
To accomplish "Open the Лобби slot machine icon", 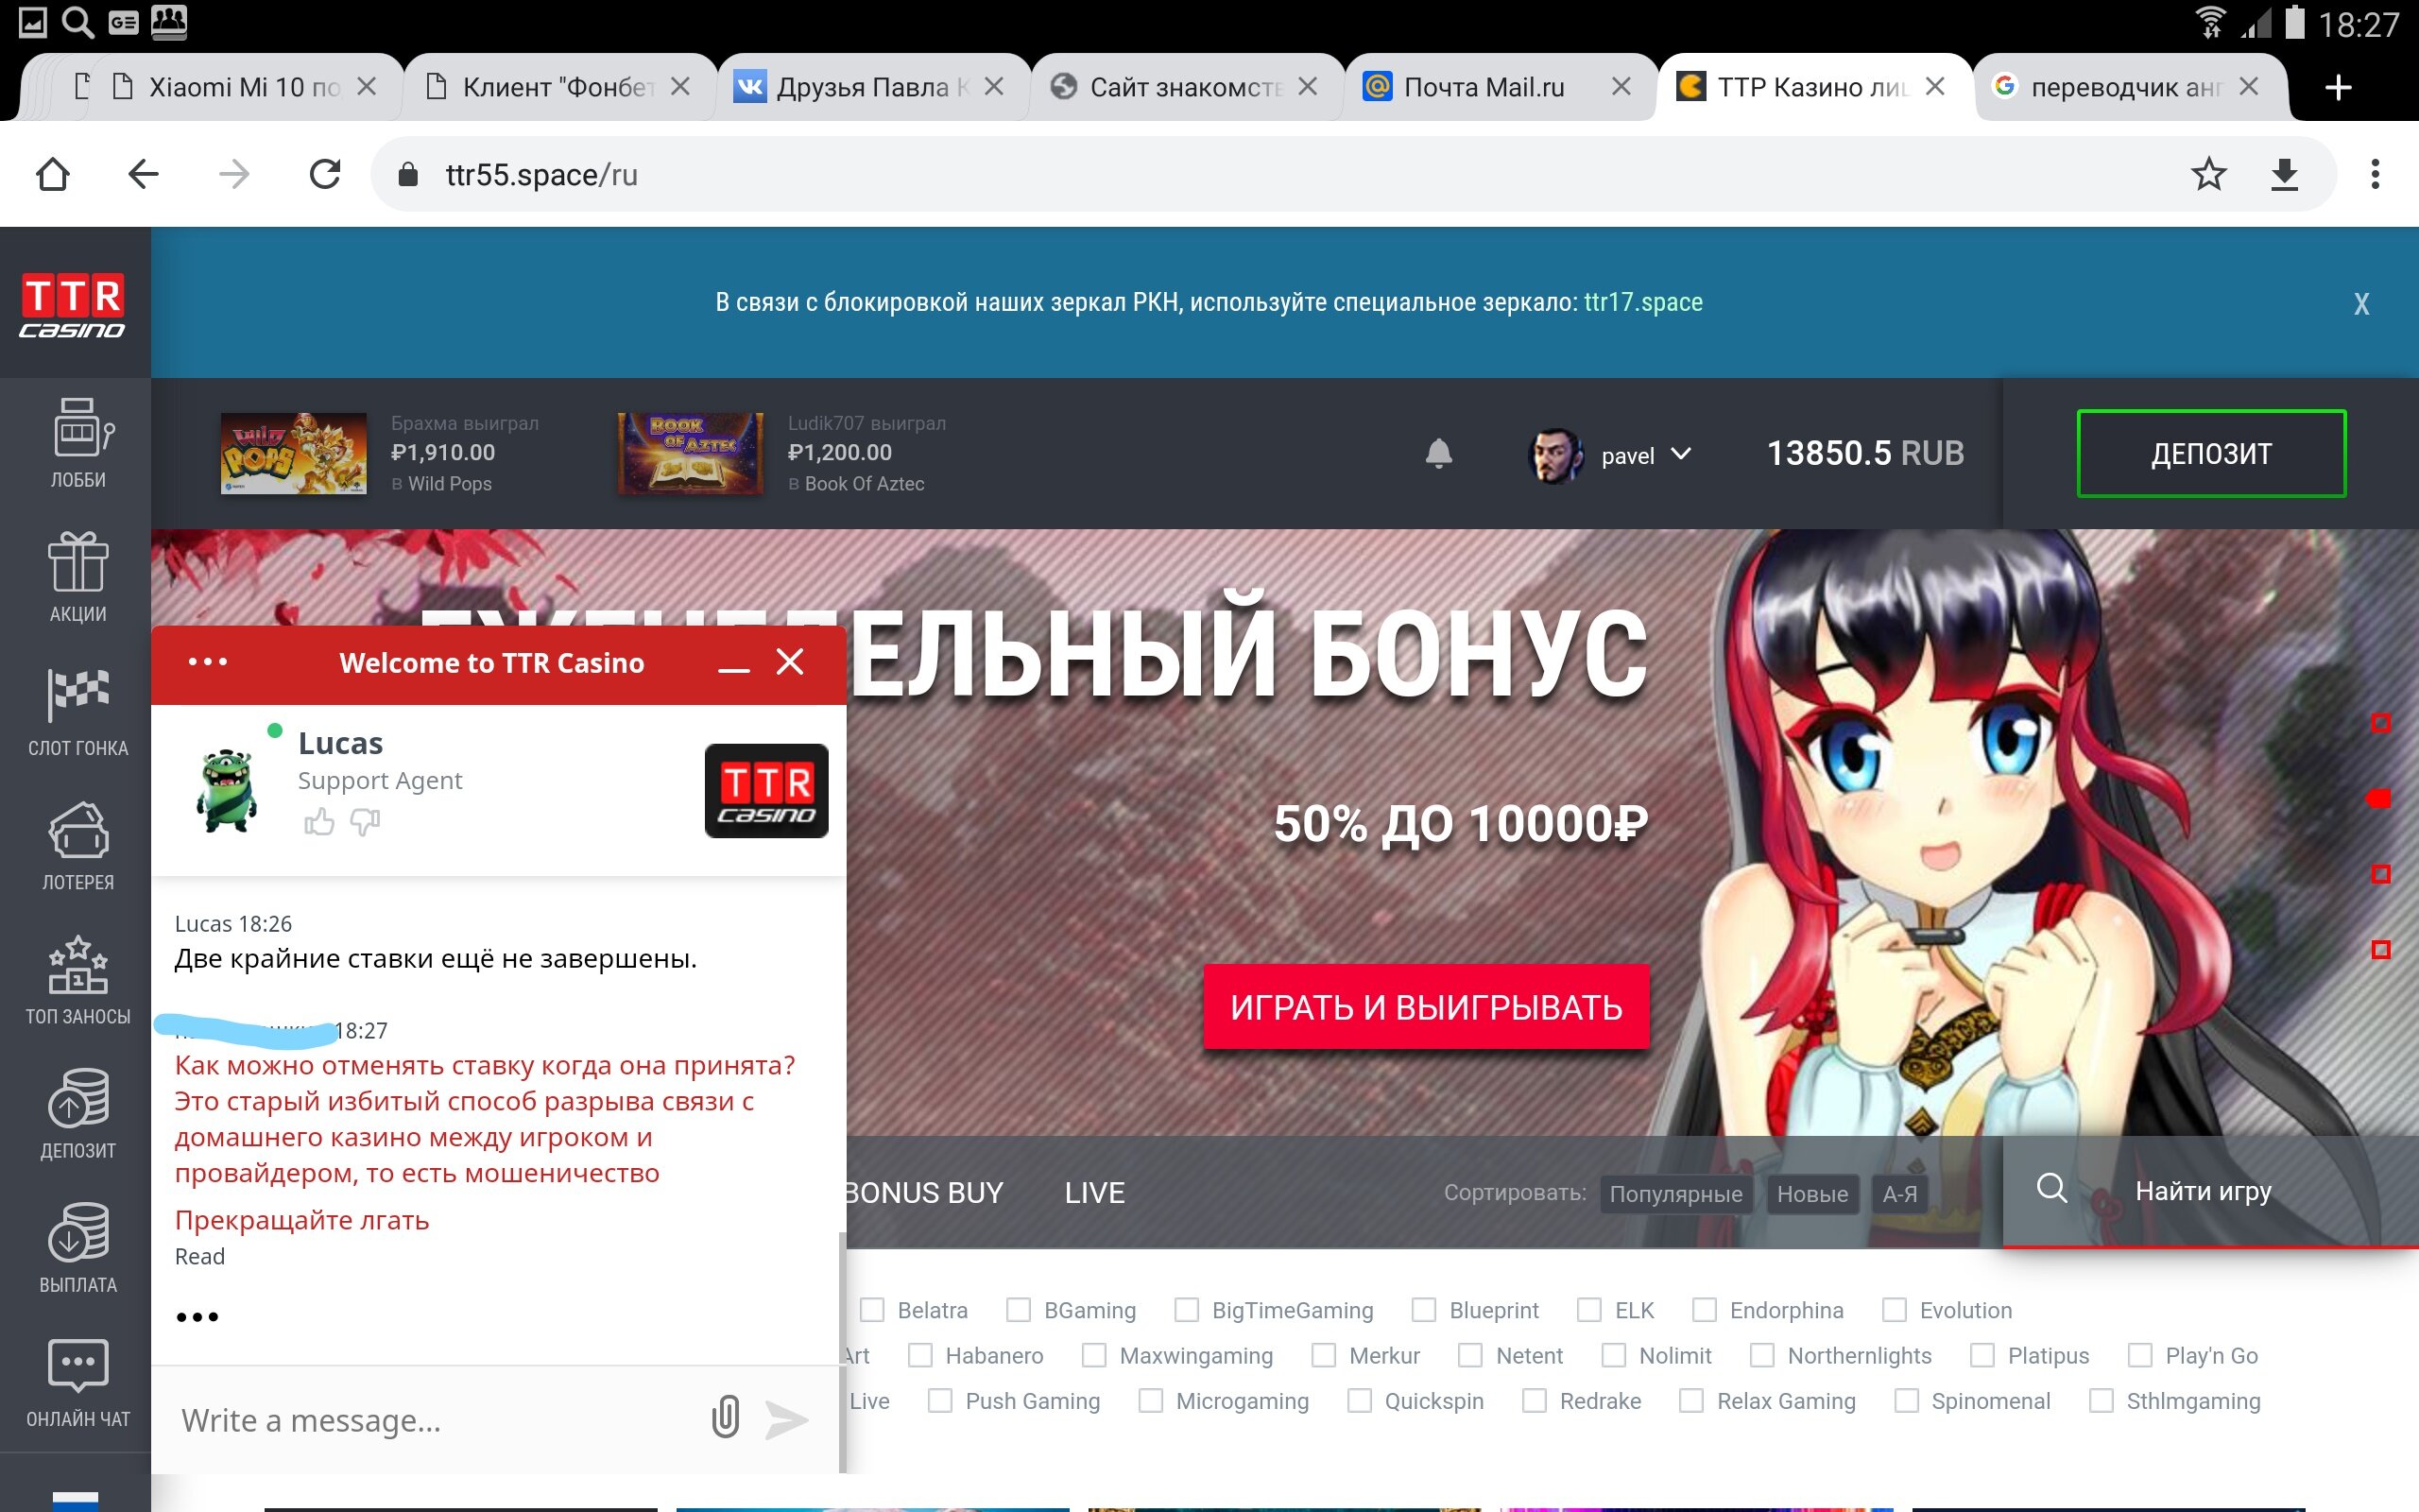I will [x=78, y=430].
